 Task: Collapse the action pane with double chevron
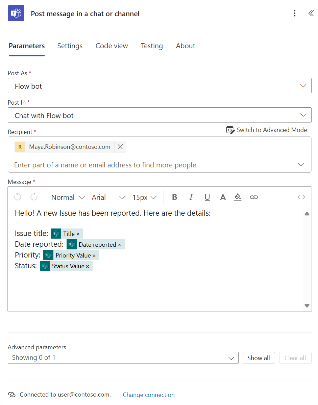pyautogui.click(x=311, y=13)
